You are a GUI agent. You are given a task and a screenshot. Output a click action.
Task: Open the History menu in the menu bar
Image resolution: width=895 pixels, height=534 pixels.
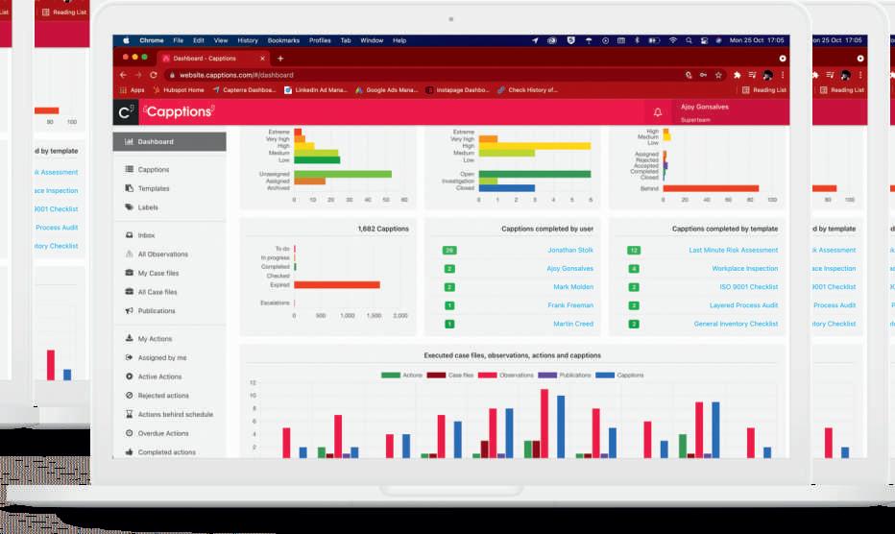pos(248,40)
